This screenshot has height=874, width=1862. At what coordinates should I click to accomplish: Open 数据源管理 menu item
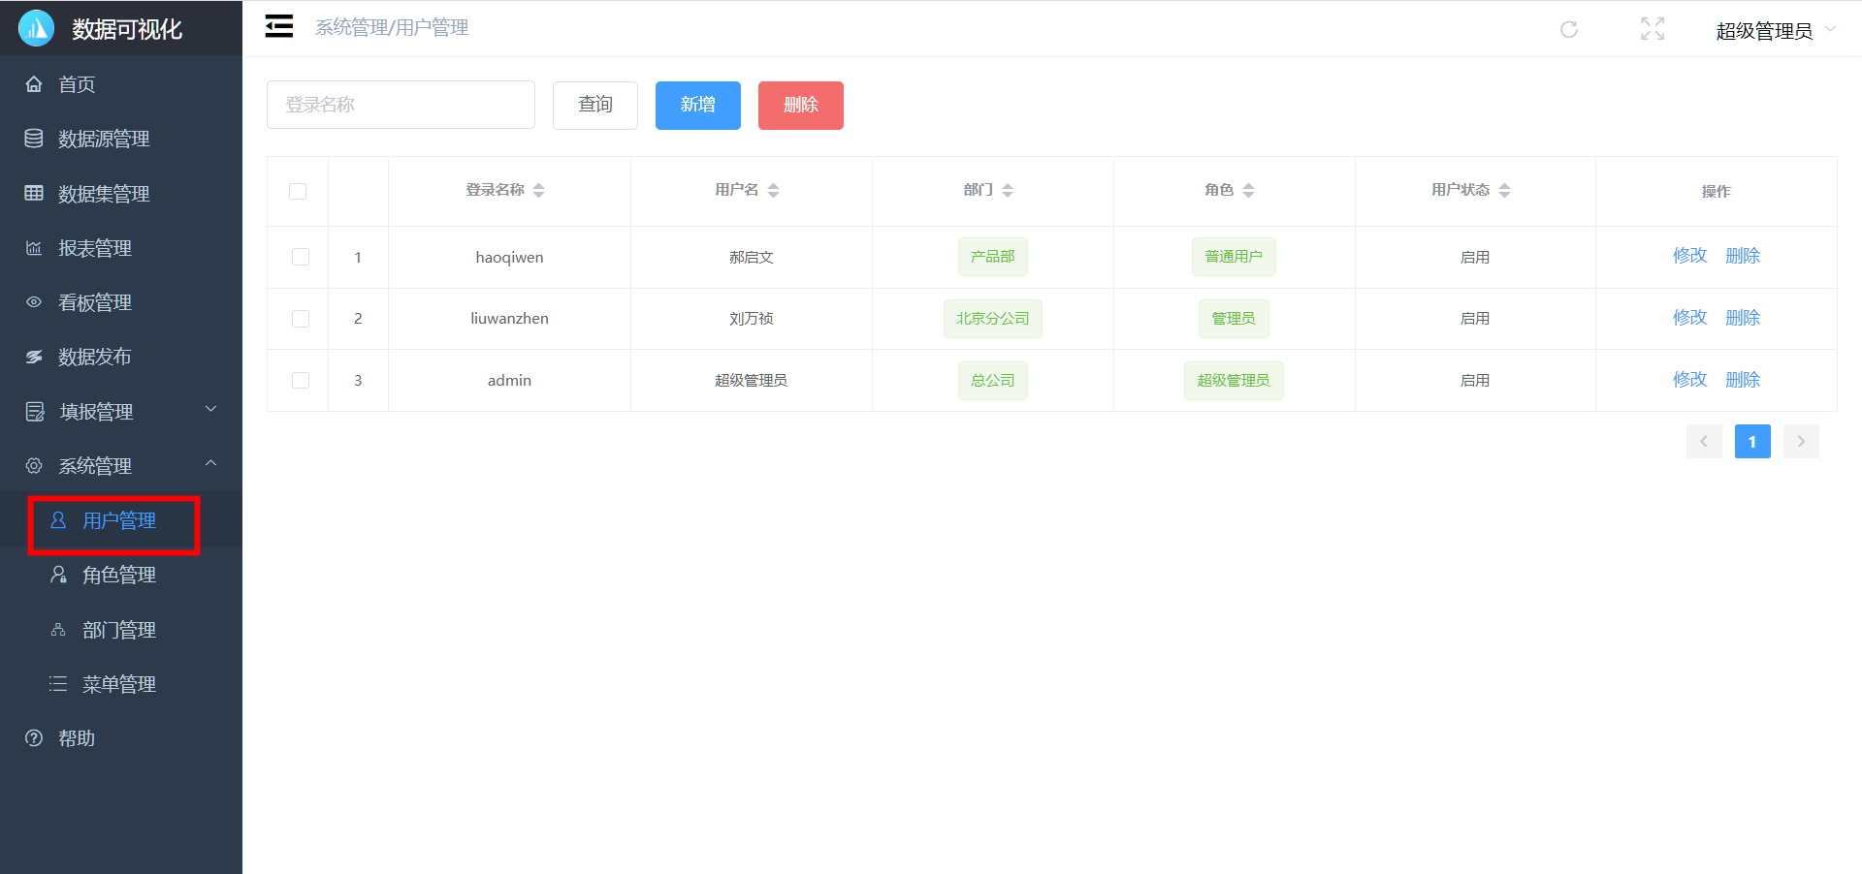pos(121,139)
